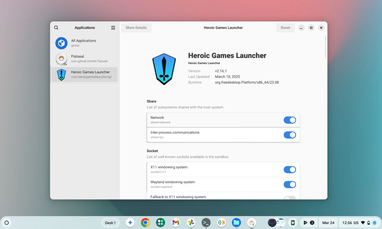Open the calendar via Mar 24 date
The width and height of the screenshot is (382, 229).
point(328,223)
